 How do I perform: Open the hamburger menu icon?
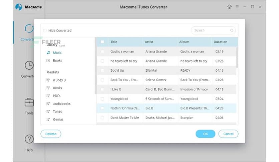pos(237,7)
